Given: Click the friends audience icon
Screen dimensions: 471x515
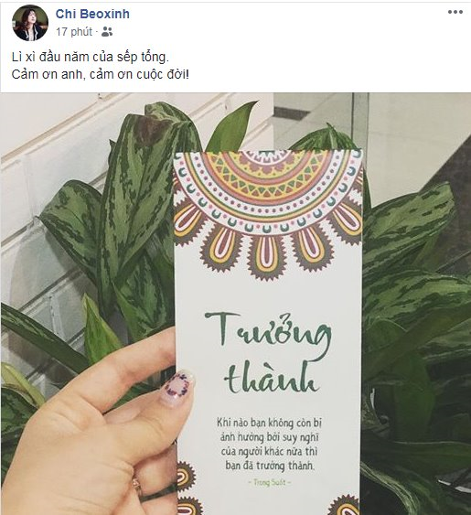Looking at the screenshot, I should coord(107,32).
